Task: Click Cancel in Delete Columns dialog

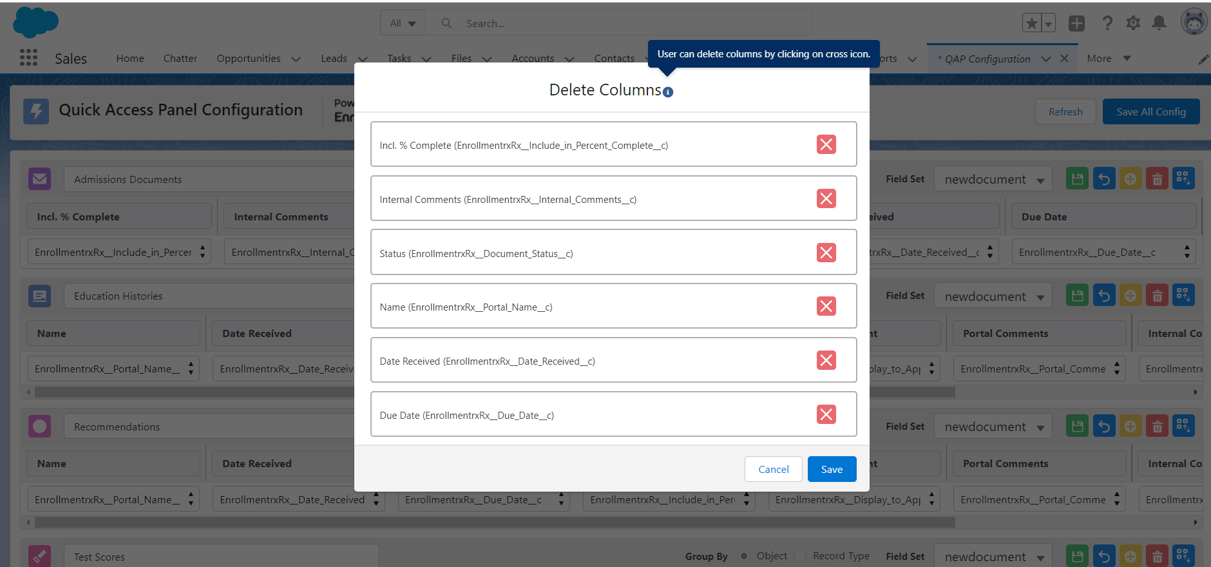Action: click(773, 469)
